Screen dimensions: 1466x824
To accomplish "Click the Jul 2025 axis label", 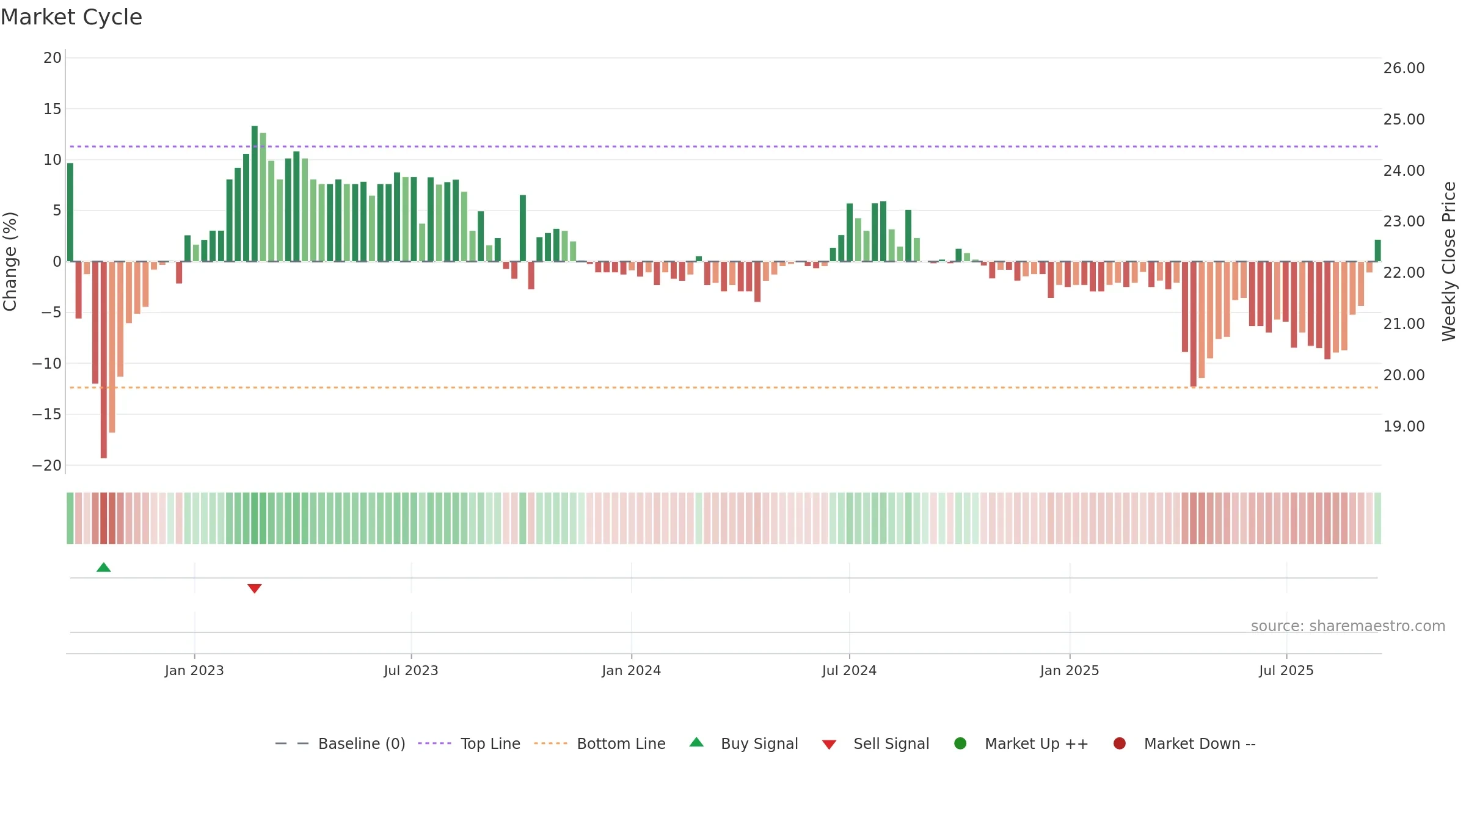I will coord(1286,671).
